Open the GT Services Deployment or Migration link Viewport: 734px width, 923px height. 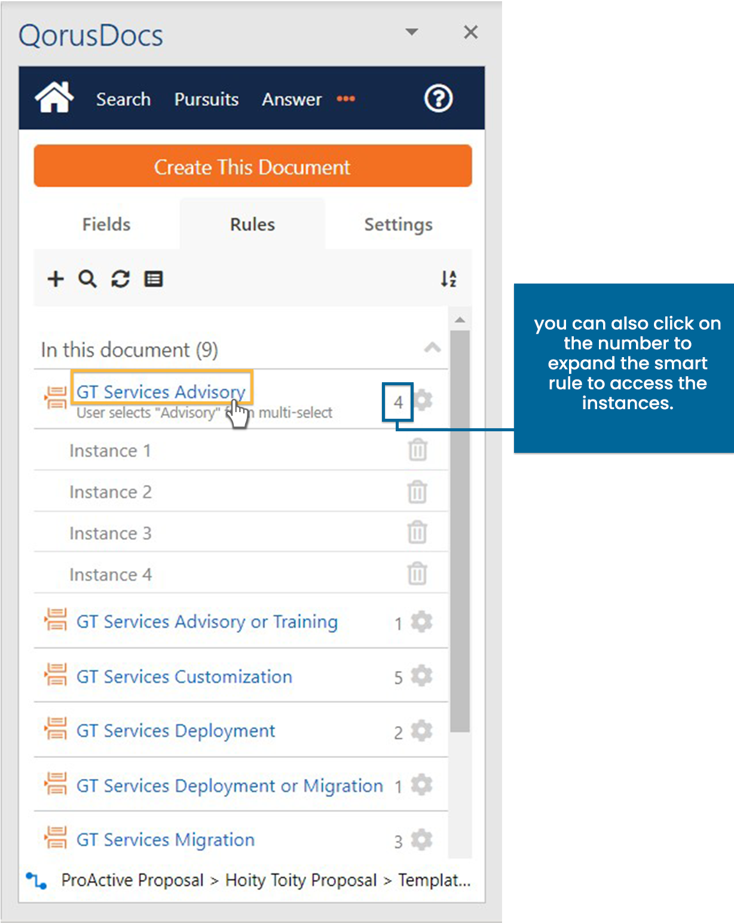230,785
